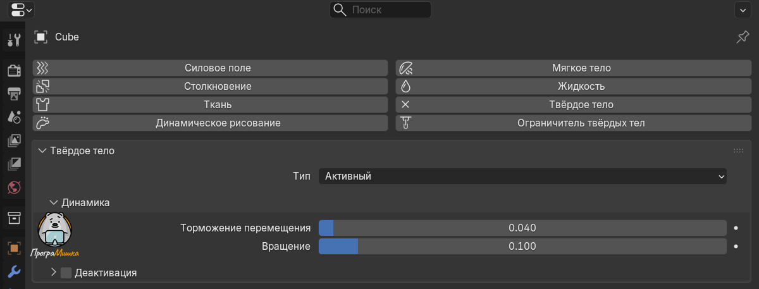Open the Scene properties cone-and-sphere tab
759x289 pixels.
[x=14, y=117]
